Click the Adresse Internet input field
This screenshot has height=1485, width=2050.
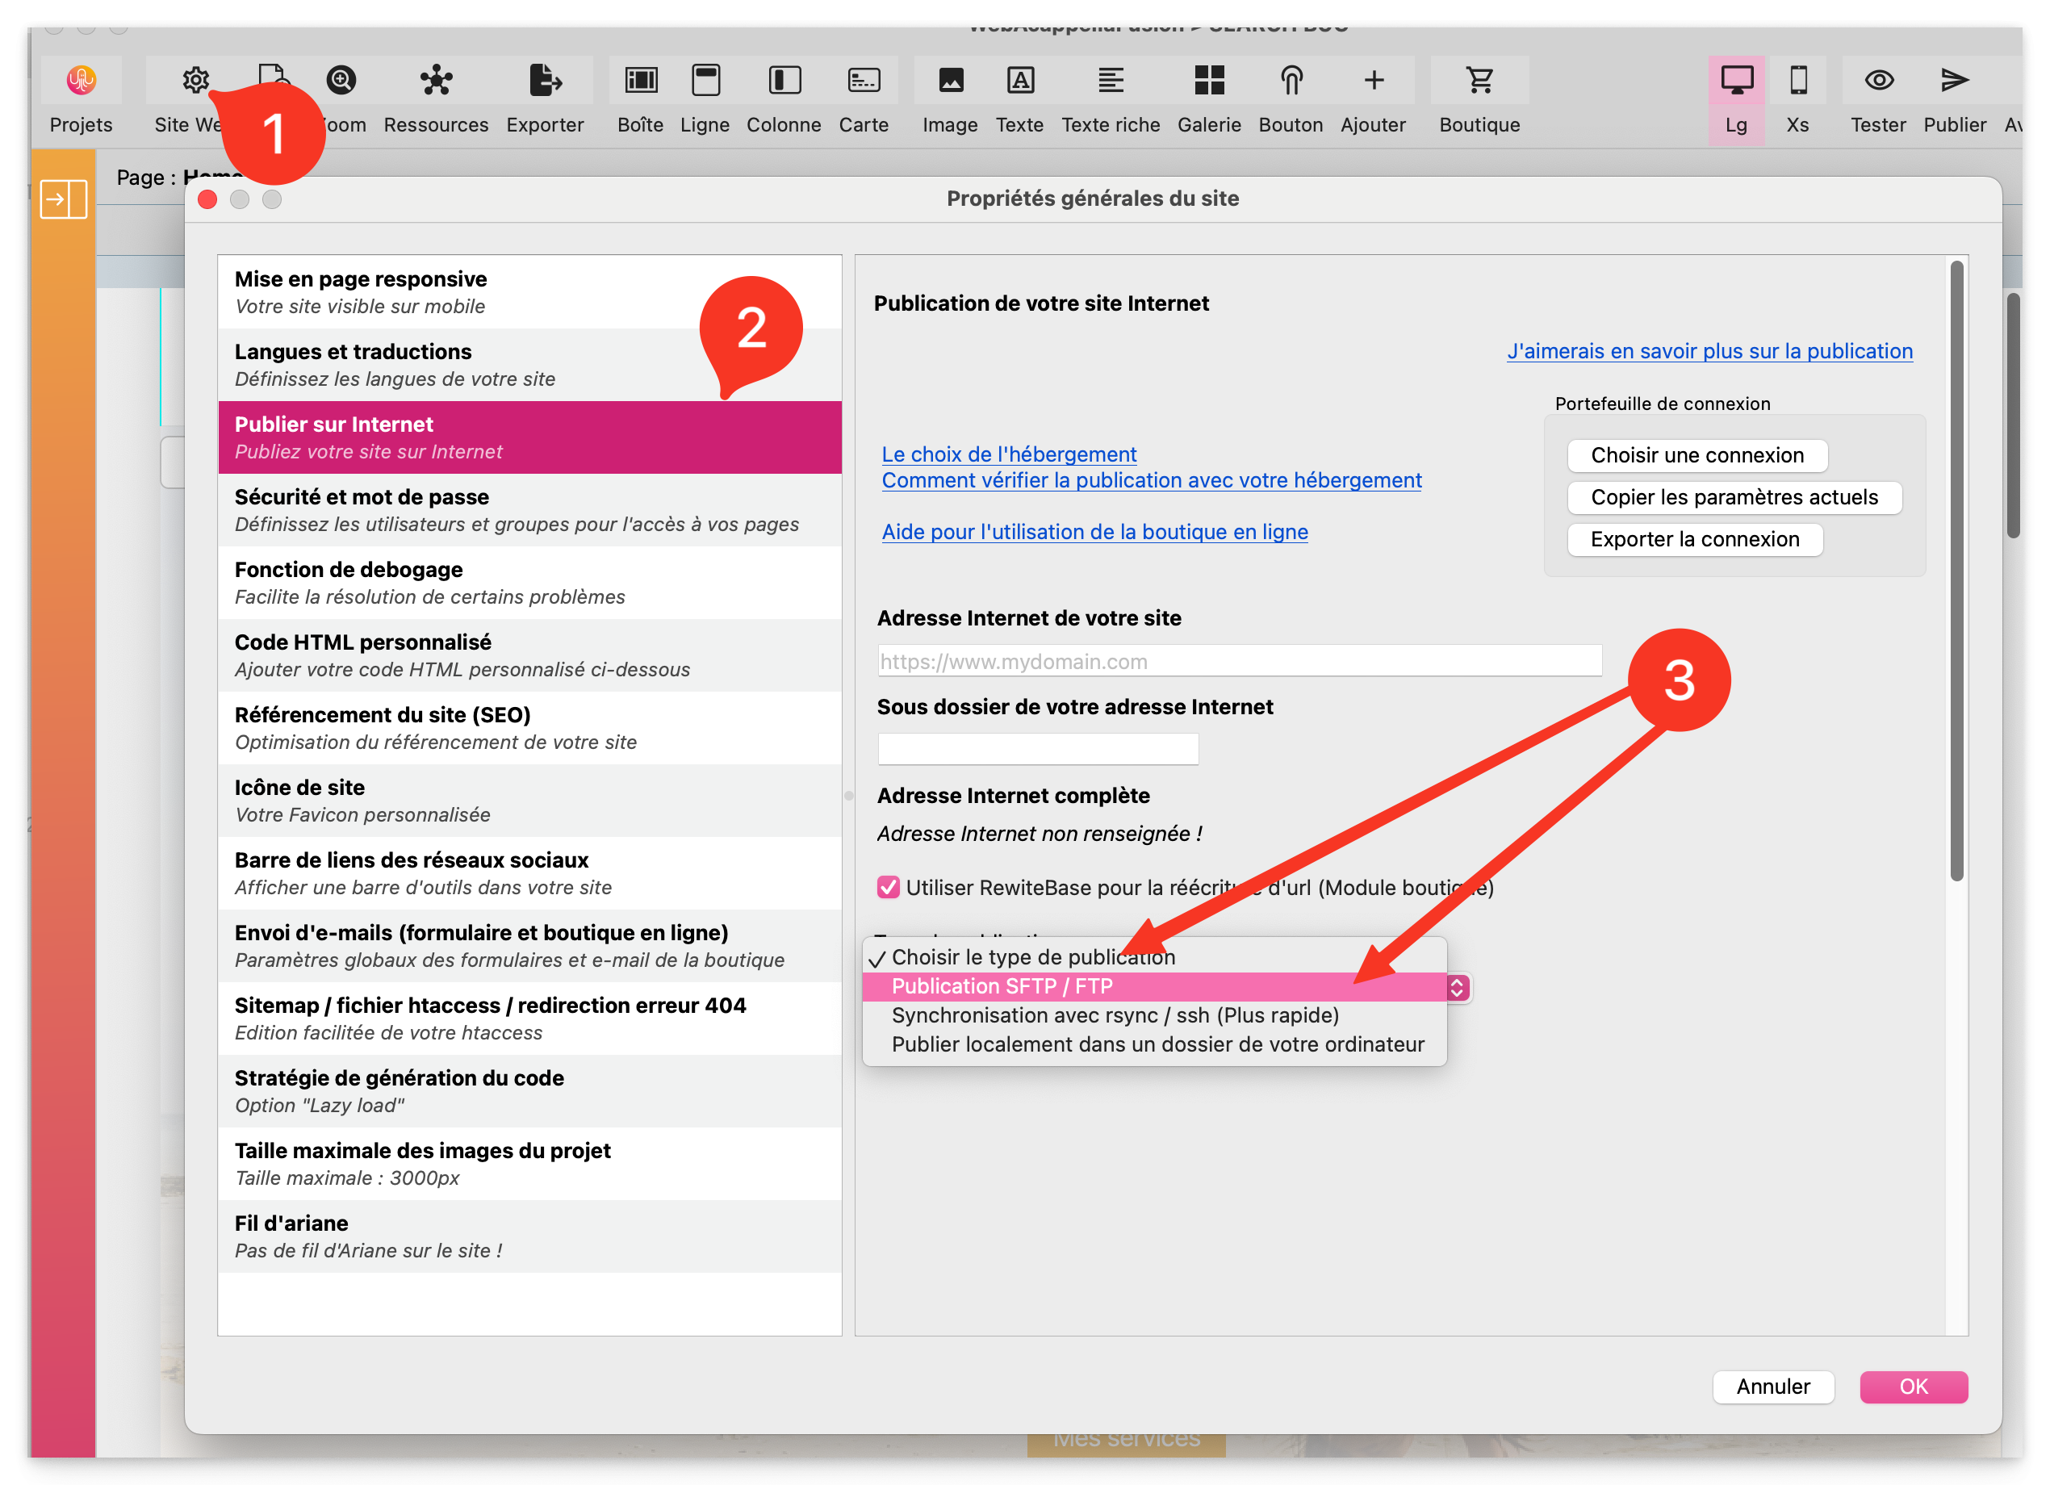[1238, 661]
